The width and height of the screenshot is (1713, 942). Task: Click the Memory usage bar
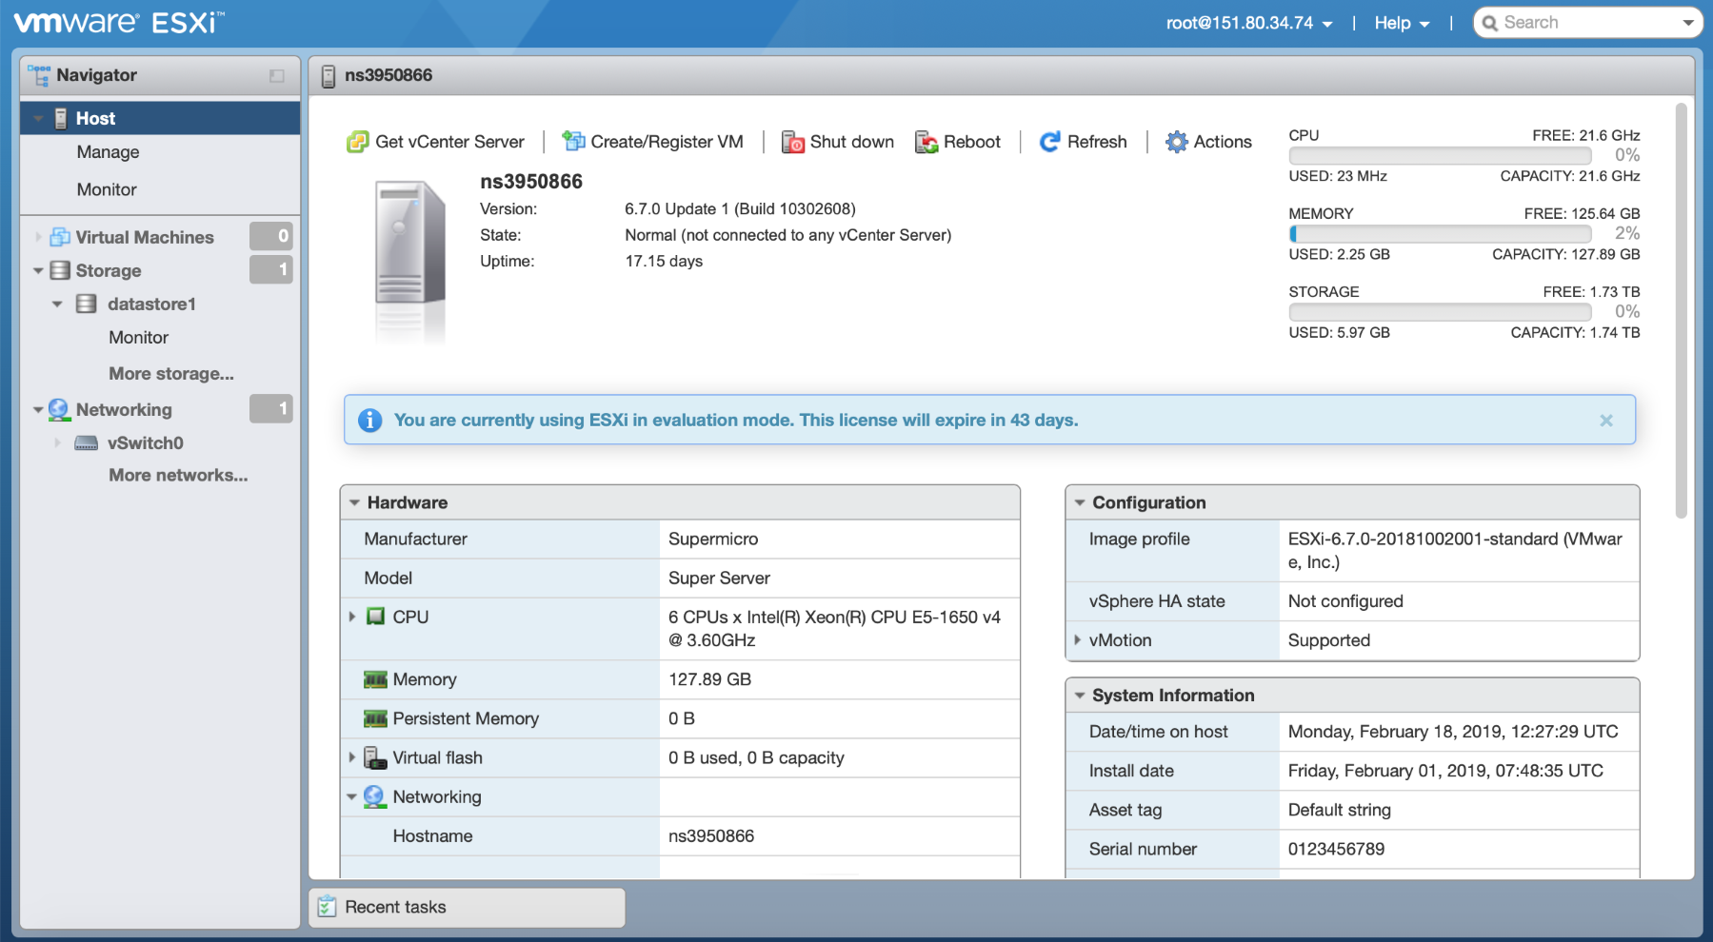tap(1440, 233)
